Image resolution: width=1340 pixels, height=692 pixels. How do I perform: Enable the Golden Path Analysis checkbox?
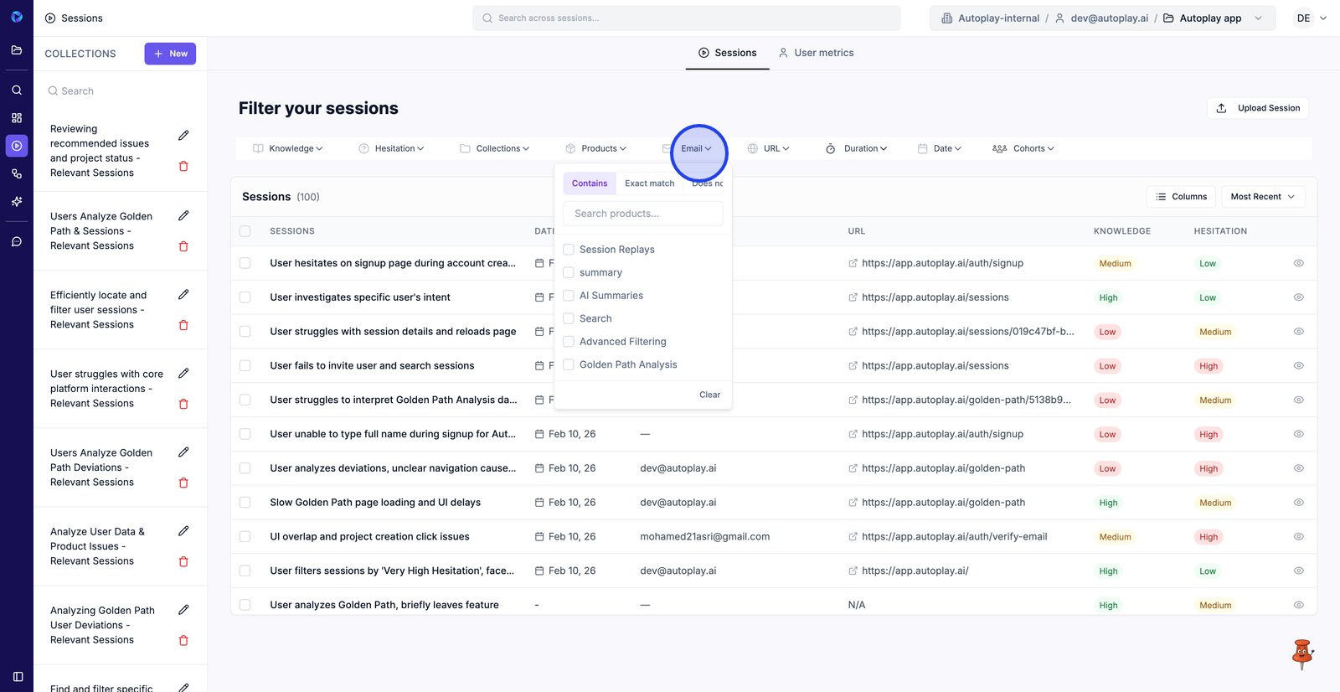click(x=569, y=364)
